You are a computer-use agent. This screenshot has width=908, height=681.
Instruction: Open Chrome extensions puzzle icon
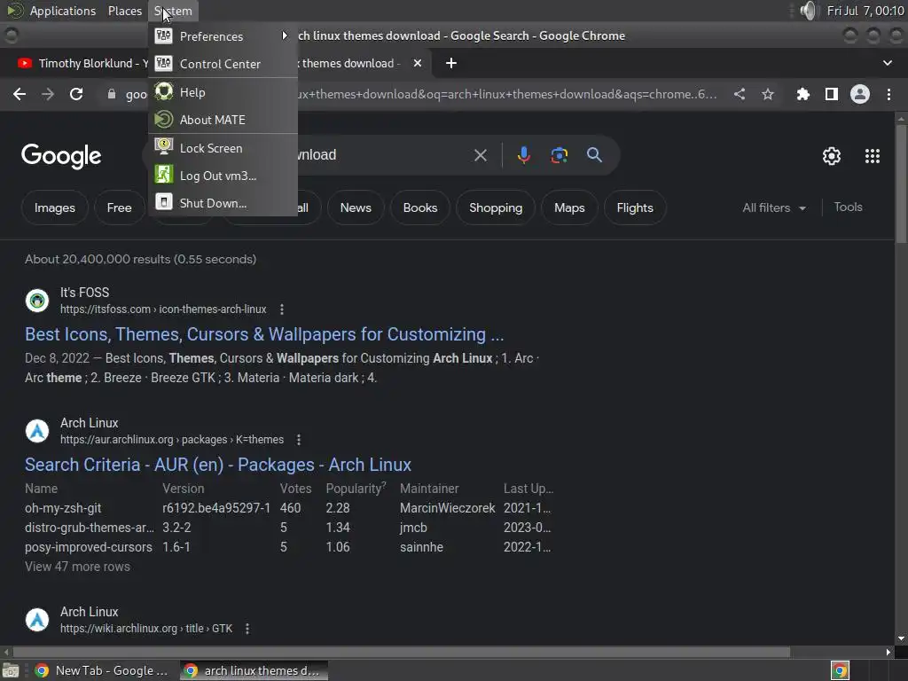coord(802,94)
